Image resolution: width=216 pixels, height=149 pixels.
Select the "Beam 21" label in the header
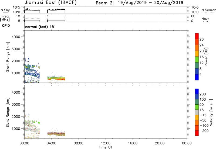pos(105,3)
